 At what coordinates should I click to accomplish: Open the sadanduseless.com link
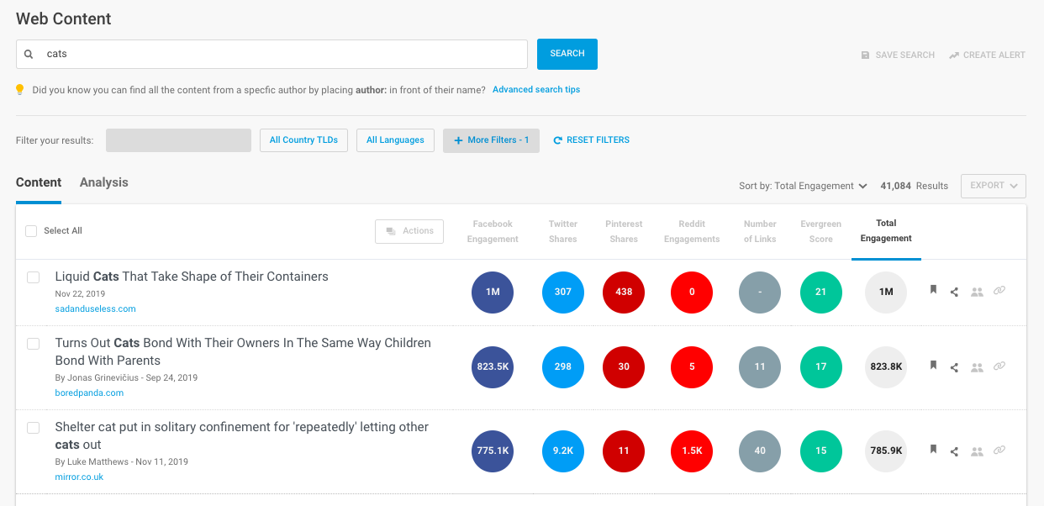[x=95, y=308]
